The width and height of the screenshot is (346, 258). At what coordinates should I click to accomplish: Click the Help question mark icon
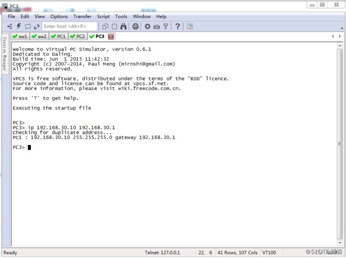[177, 27]
